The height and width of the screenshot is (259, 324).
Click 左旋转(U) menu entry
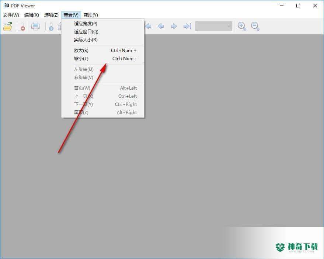[103, 69]
